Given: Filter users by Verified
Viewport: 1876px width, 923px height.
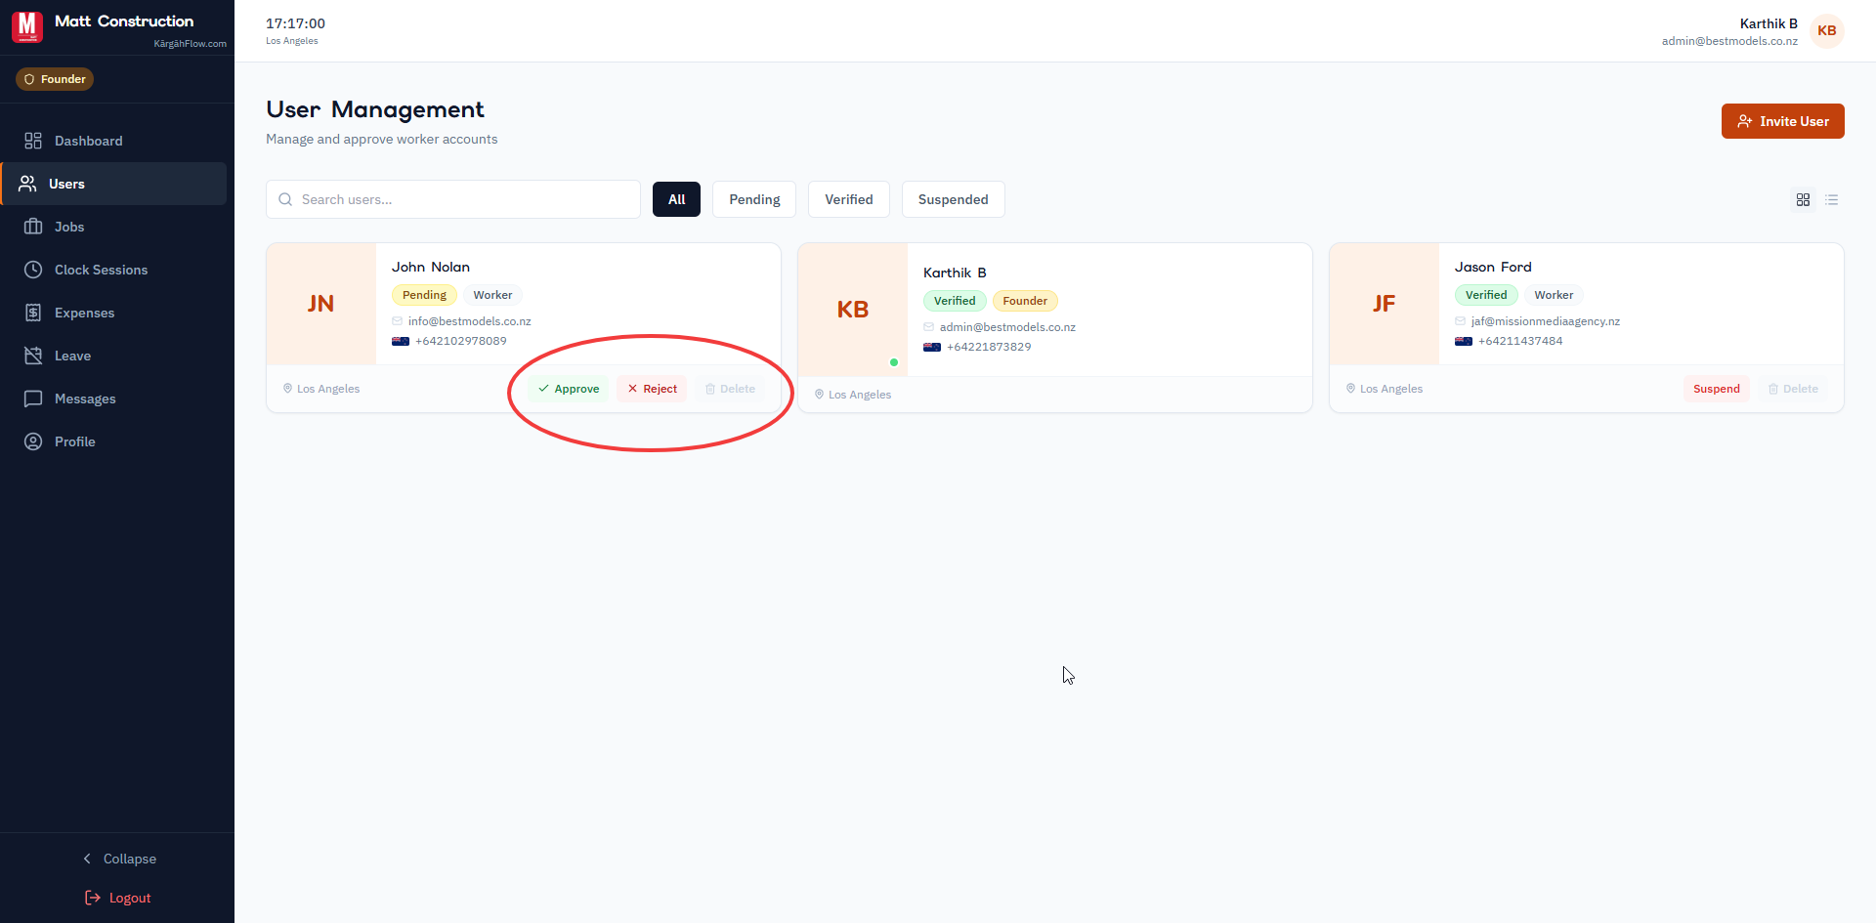Looking at the screenshot, I should click(x=848, y=199).
